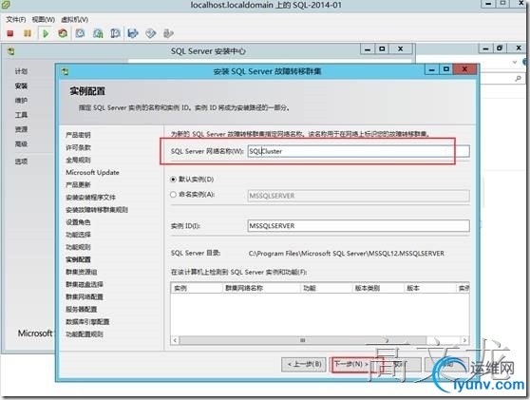Select 维护 in the installation center sidebar
Viewport: 530px width, 400px height.
tap(21, 101)
